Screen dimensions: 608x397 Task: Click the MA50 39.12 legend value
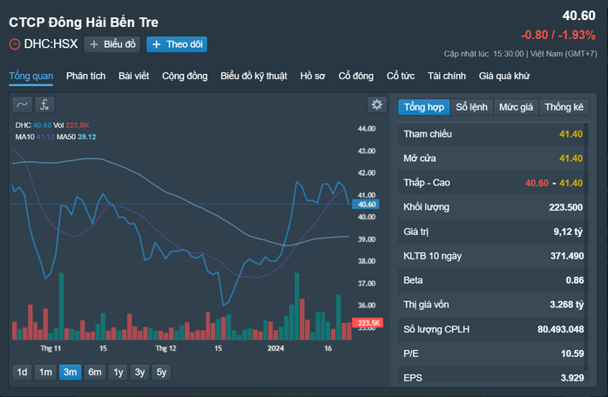pos(86,137)
